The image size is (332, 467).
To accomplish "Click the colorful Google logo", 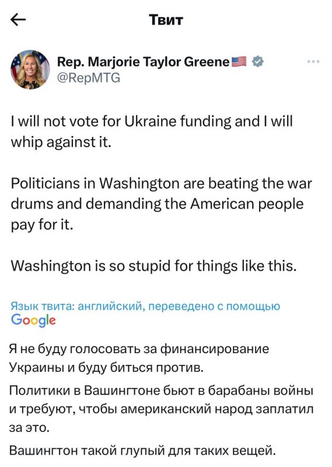I will pos(33,320).
